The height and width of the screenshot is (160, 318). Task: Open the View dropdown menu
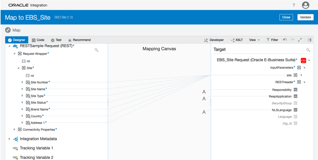[x=254, y=40]
